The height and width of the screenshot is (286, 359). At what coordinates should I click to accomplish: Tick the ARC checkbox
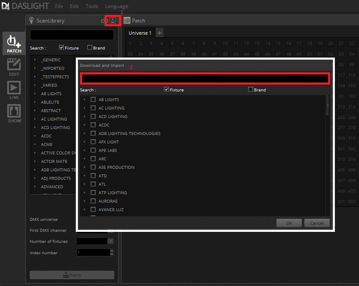click(93, 159)
